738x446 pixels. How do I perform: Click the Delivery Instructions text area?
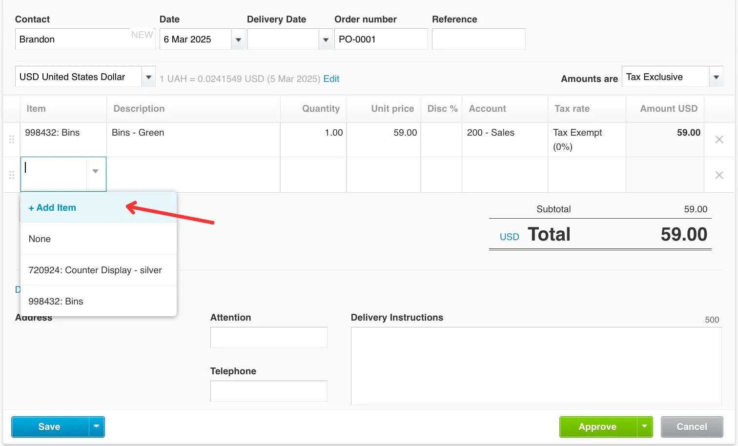536,365
